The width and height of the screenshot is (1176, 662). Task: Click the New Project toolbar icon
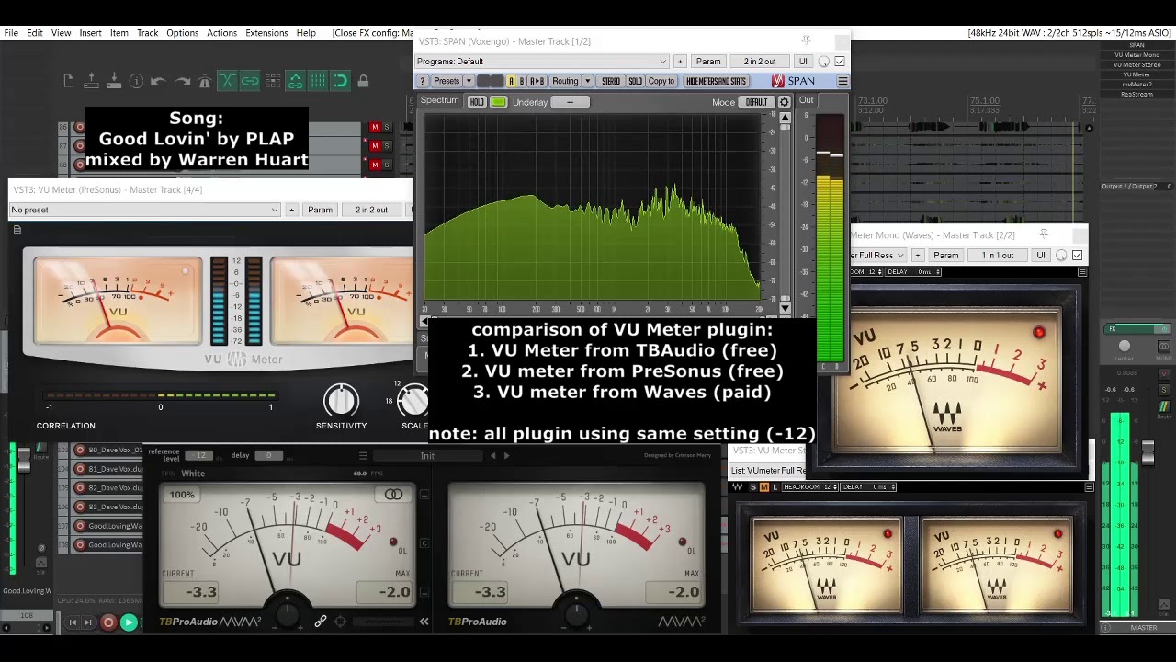coord(69,81)
